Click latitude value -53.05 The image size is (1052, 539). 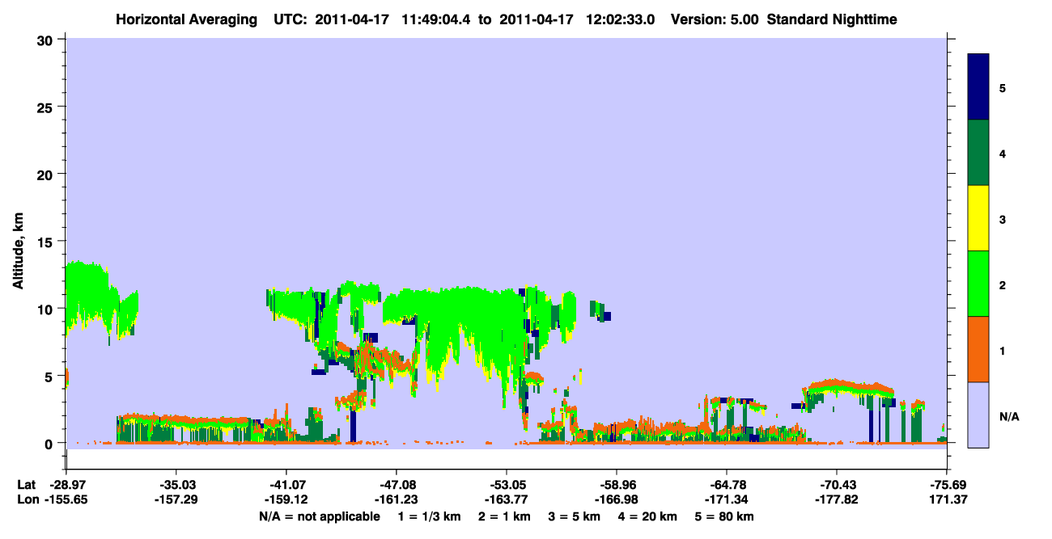(506, 485)
